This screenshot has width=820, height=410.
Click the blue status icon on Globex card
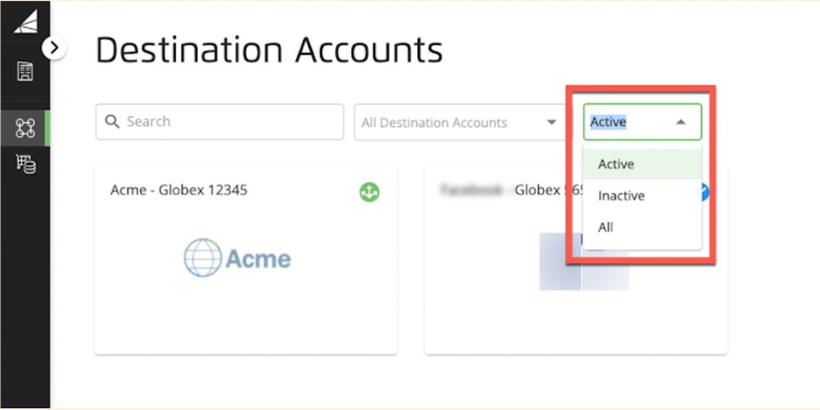705,191
